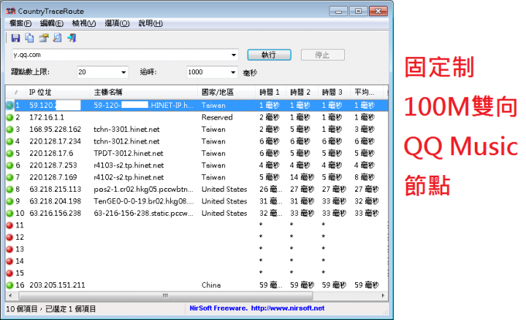Close the CountryTraceRoute window
This screenshot has width=526, height=320.
(x=378, y=12)
